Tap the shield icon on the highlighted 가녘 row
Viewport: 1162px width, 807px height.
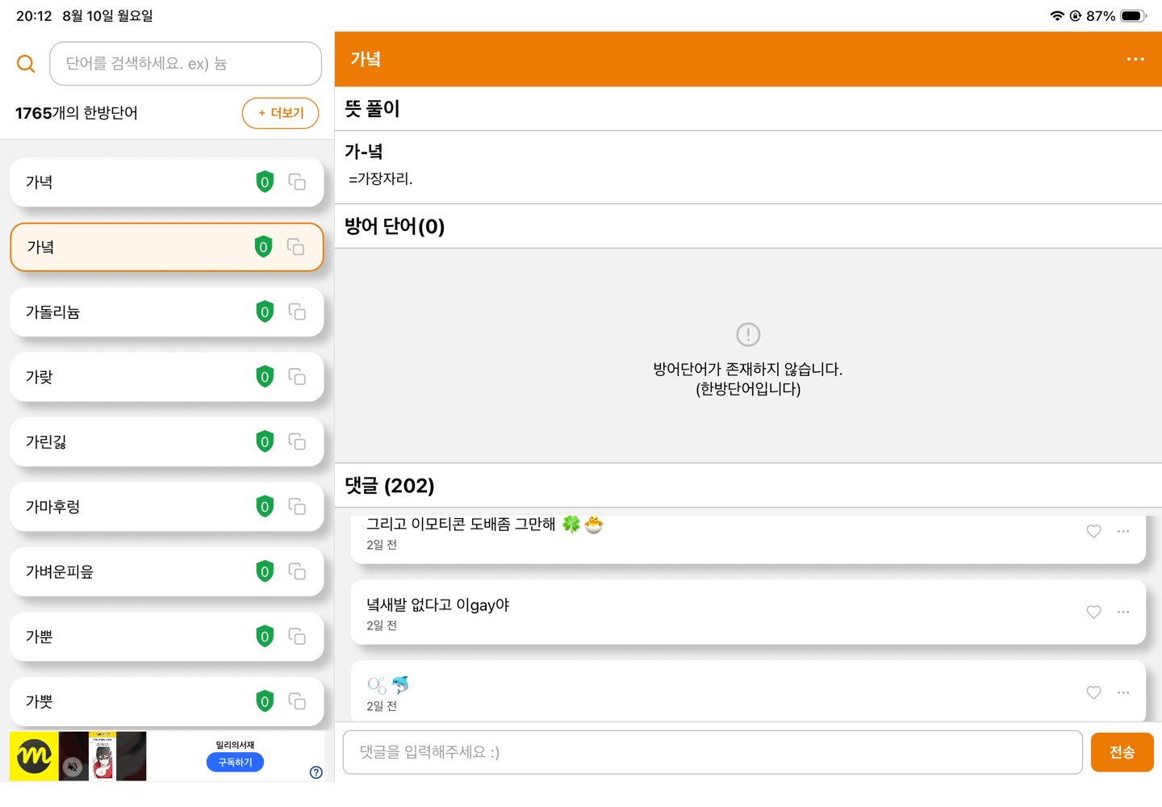point(263,247)
